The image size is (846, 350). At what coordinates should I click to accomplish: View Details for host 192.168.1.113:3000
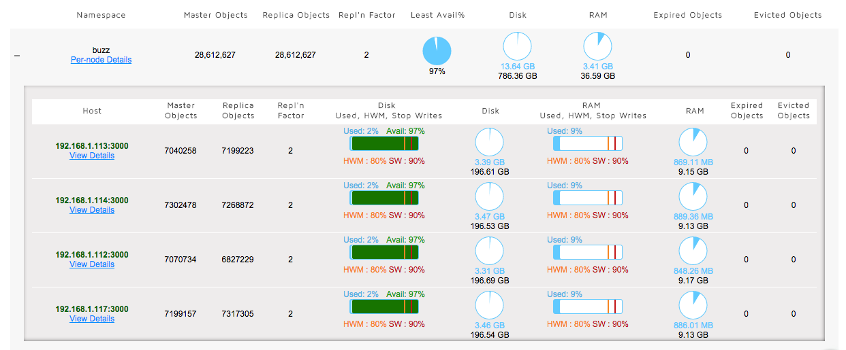click(92, 156)
